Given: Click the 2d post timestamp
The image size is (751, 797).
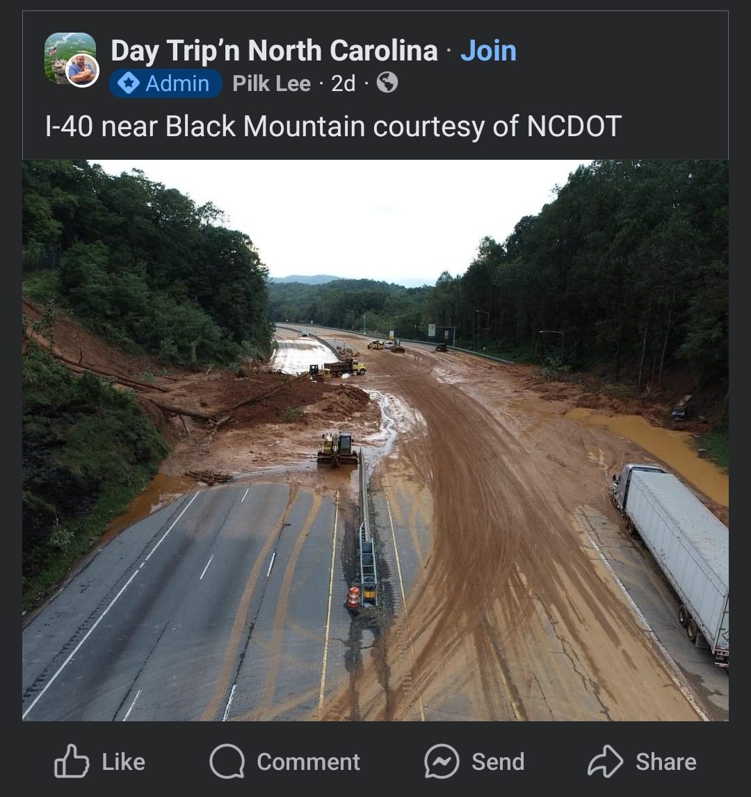Looking at the screenshot, I should (343, 83).
